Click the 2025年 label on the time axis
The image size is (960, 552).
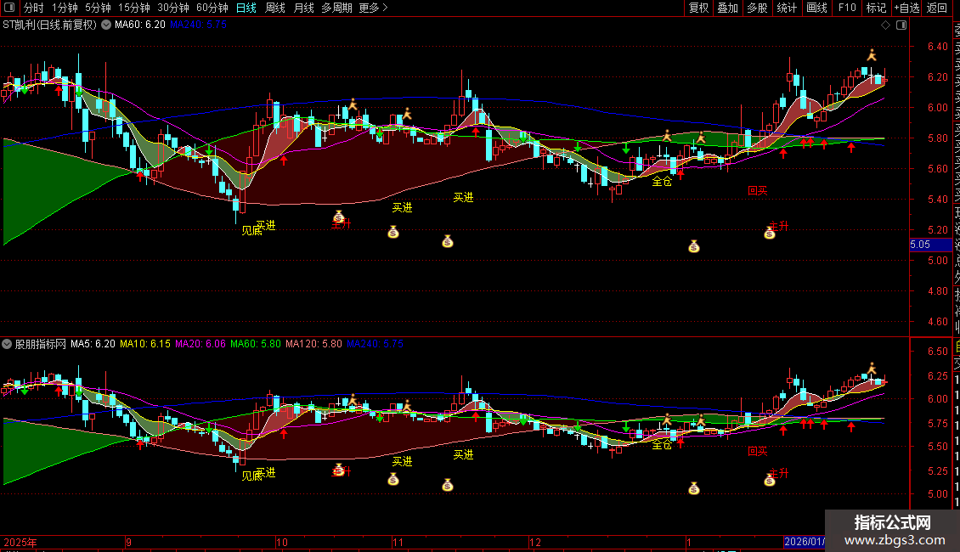20,542
